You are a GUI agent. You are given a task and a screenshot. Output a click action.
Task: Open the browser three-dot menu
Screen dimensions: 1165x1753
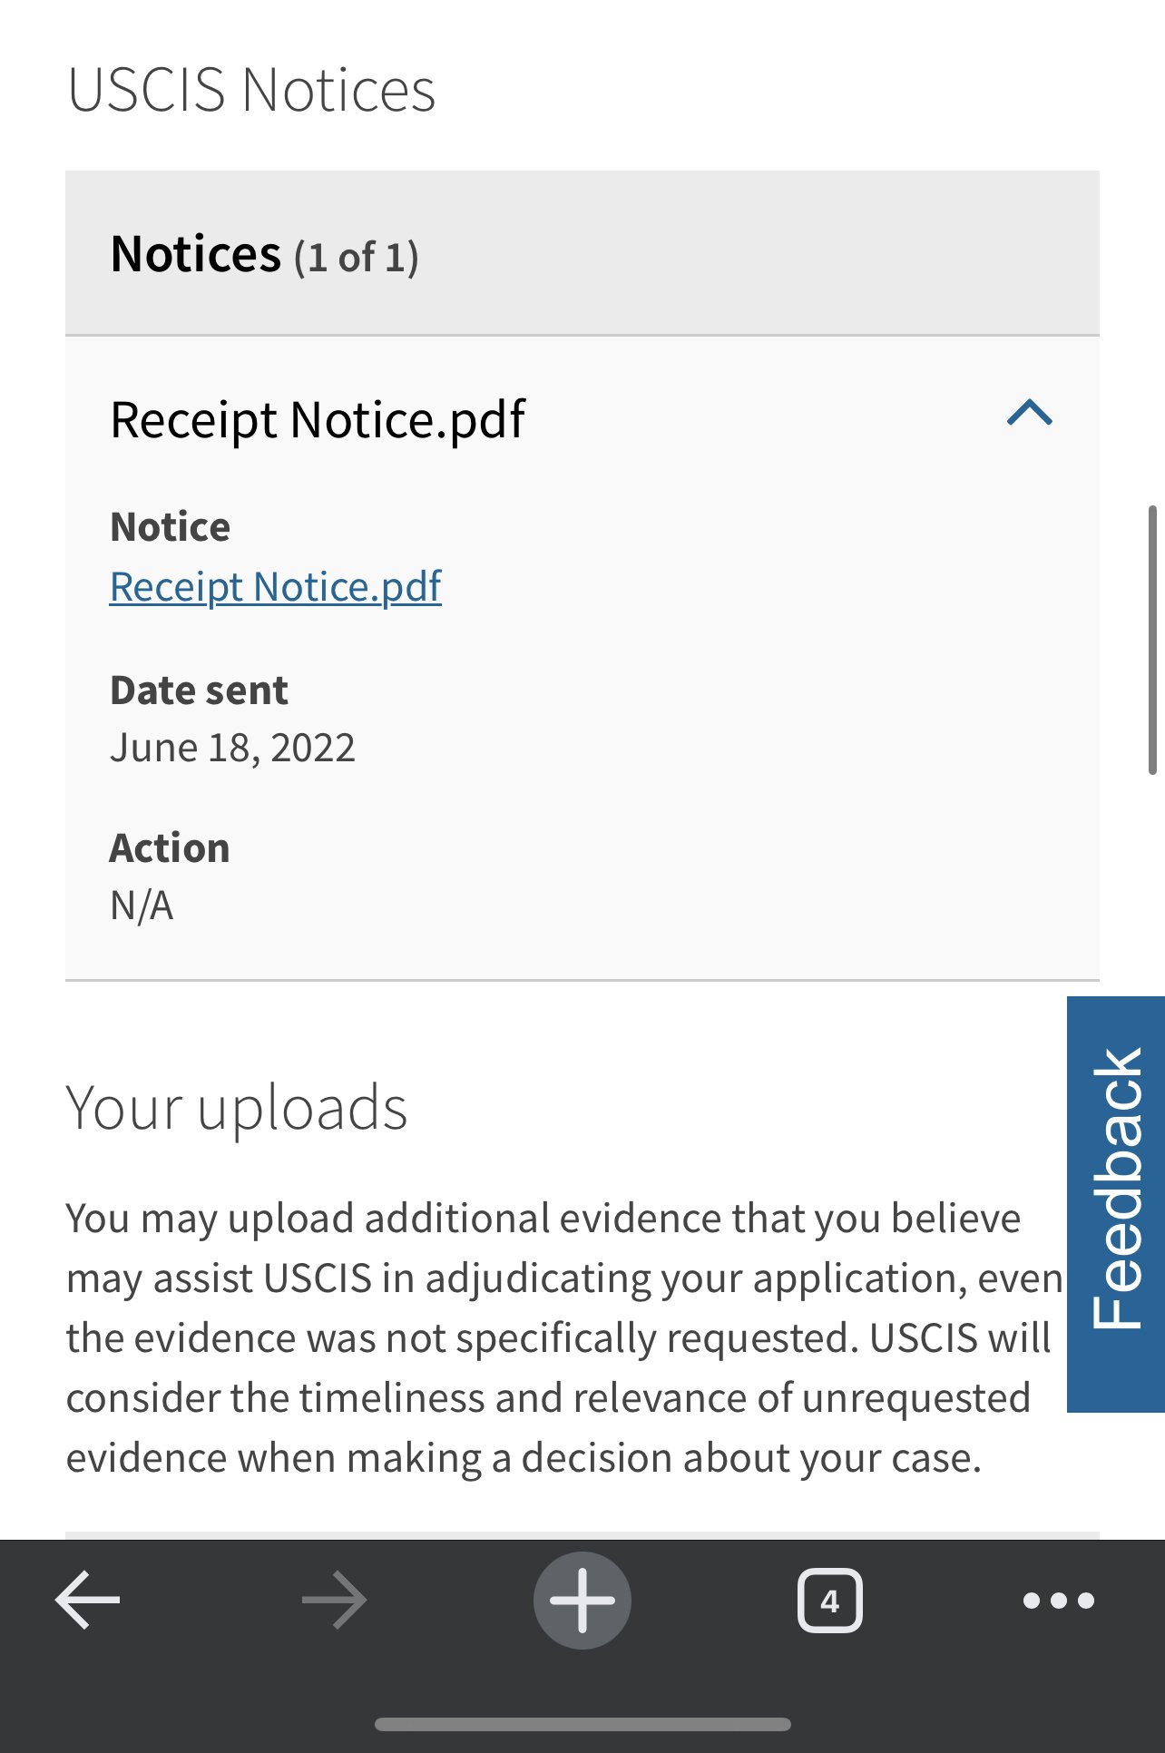(x=1059, y=1601)
